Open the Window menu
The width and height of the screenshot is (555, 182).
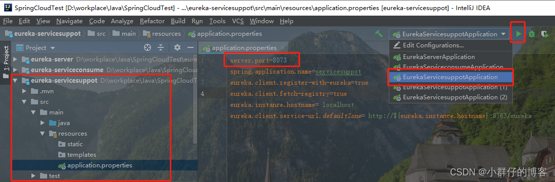point(262,21)
